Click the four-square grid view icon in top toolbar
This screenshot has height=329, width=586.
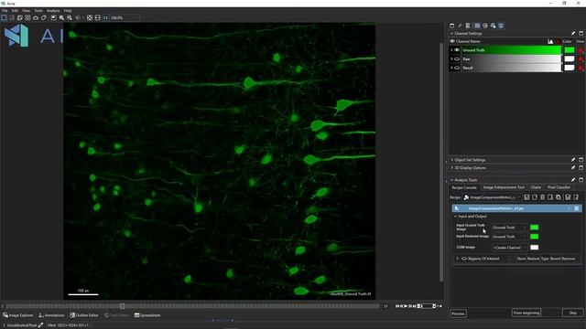tap(27, 17)
